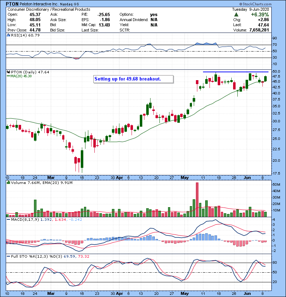Click the blue resistance line near 50.0

[x=236, y=72]
